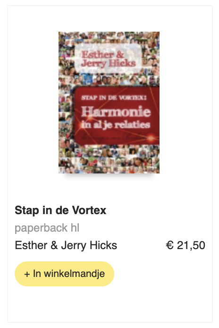Click the photo collage at cover bottom

pos(109,159)
